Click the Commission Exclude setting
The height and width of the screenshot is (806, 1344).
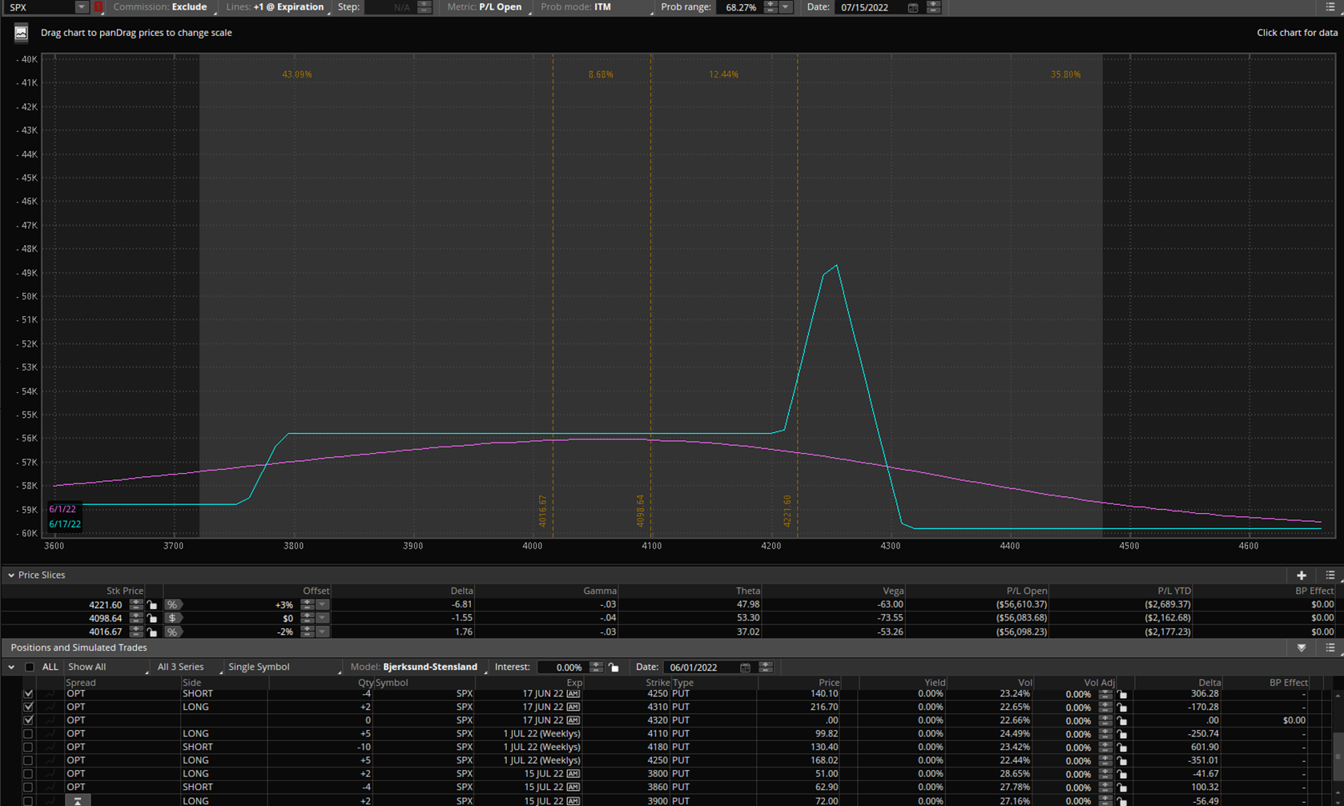[x=189, y=7]
